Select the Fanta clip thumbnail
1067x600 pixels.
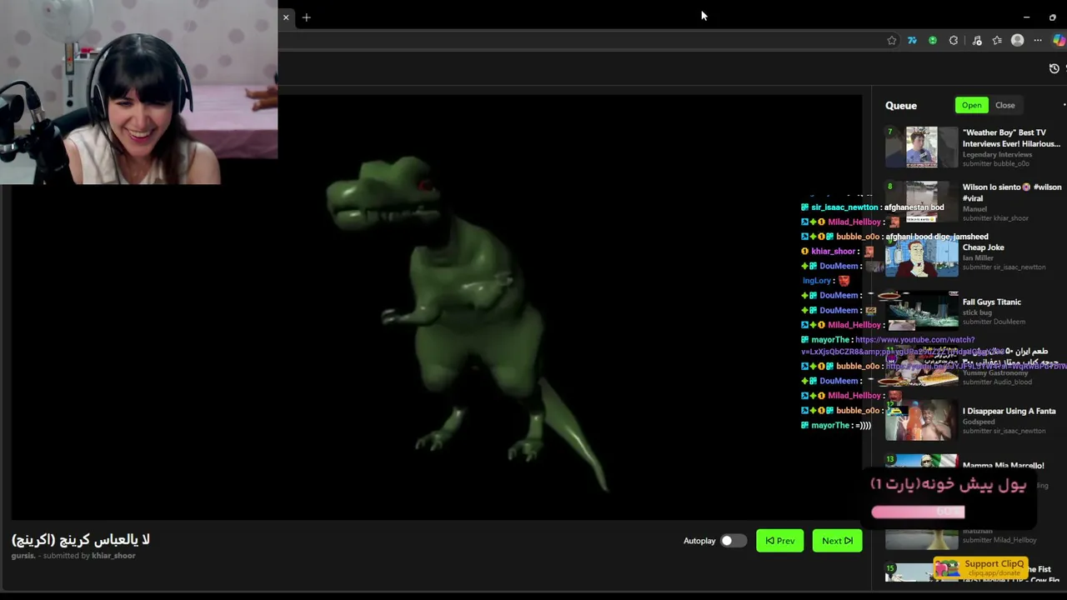tap(922, 421)
